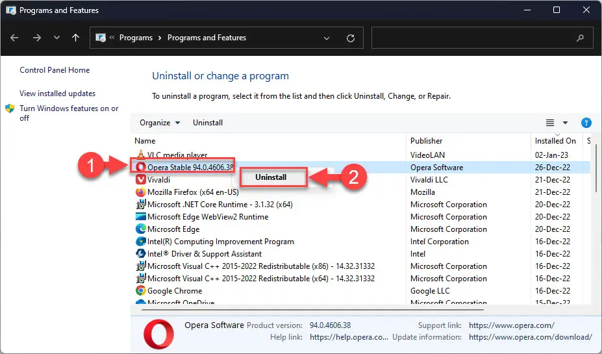Click the Windows features shield icon
602x354 pixels.
pos(10,108)
